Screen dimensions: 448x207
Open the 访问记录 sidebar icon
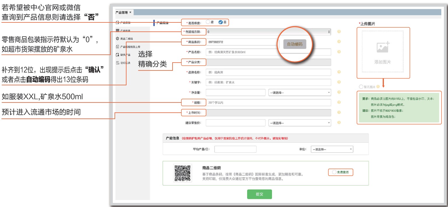coord(117,63)
